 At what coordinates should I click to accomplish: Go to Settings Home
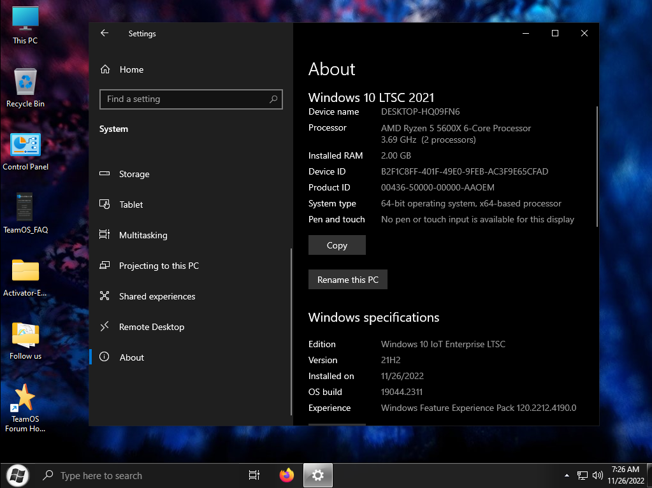(x=131, y=69)
